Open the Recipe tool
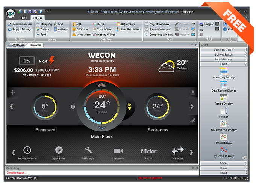The height and width of the screenshot is (185, 256). [99, 24]
